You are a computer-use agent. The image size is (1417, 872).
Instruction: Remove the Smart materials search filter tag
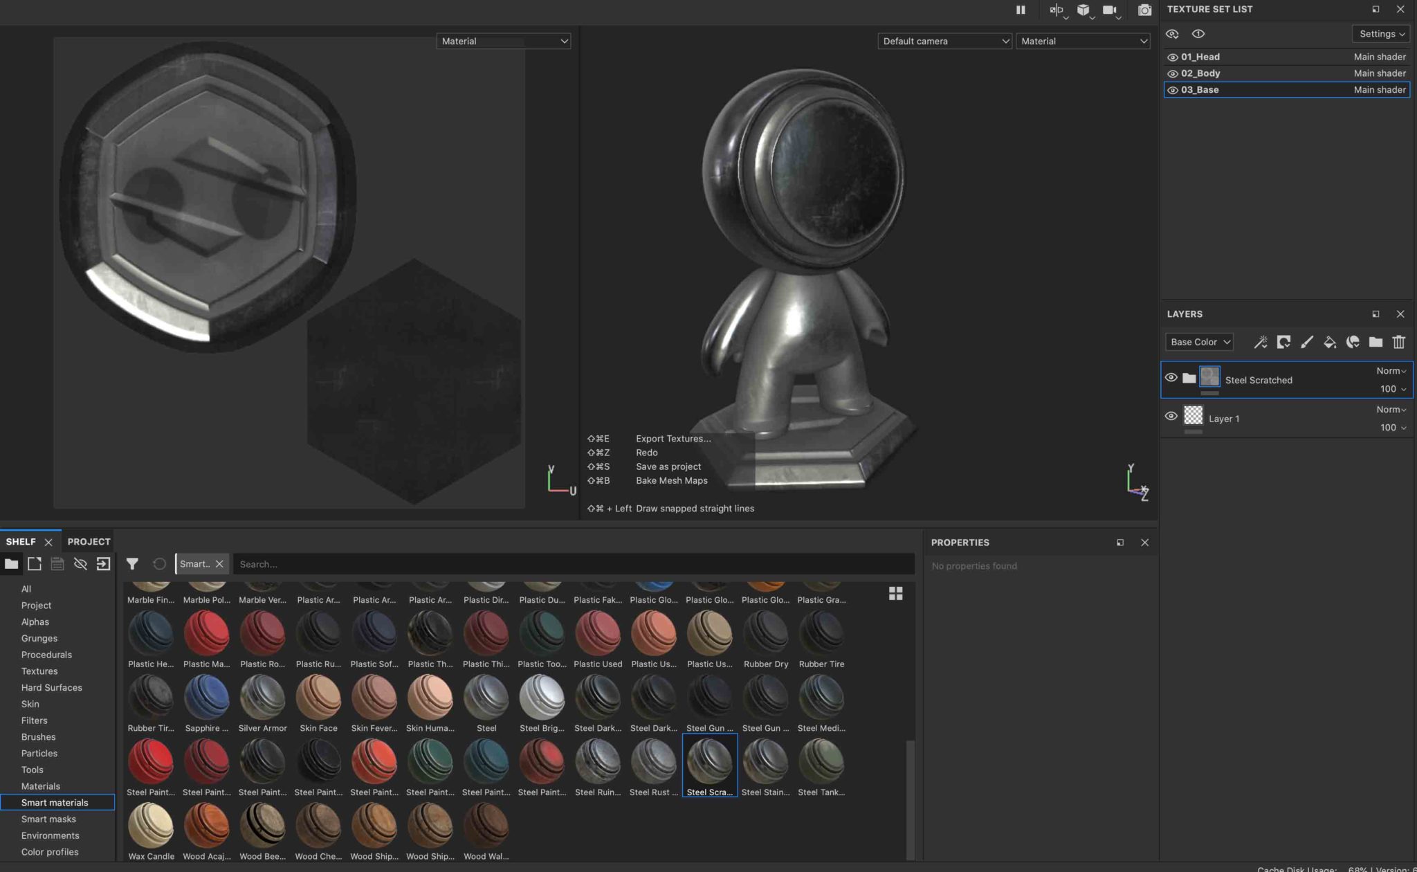click(x=219, y=563)
